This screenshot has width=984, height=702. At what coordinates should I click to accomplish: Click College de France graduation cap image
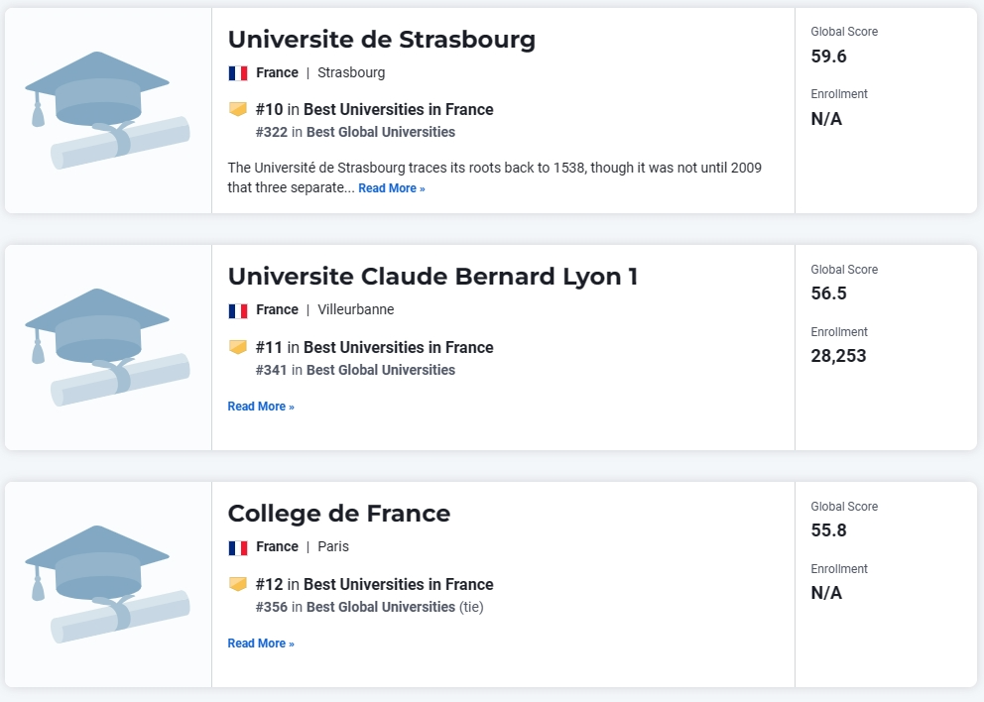[107, 585]
